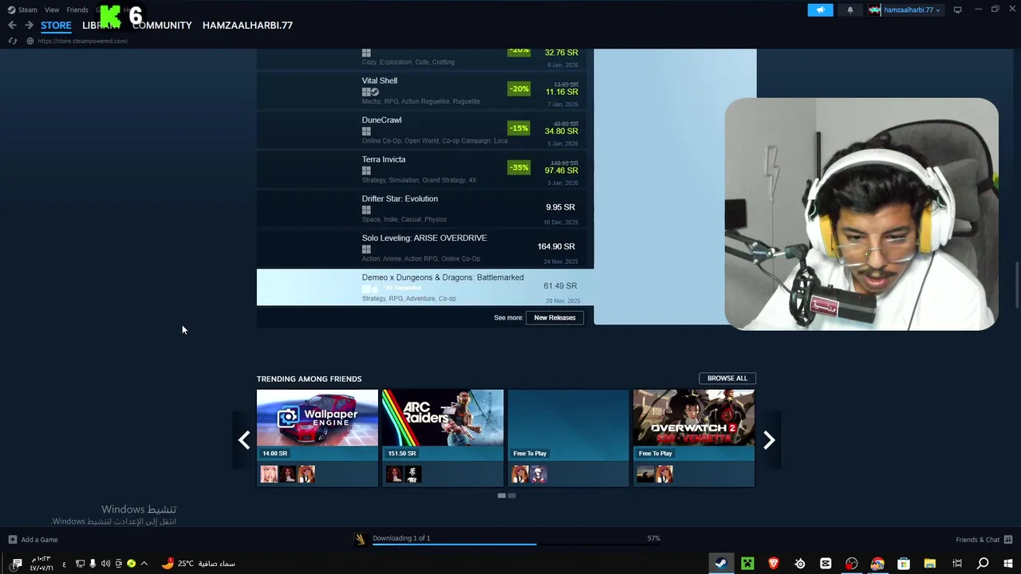
Task: Click the Wallpaper Engine 14.00 SR price
Action: [275, 454]
